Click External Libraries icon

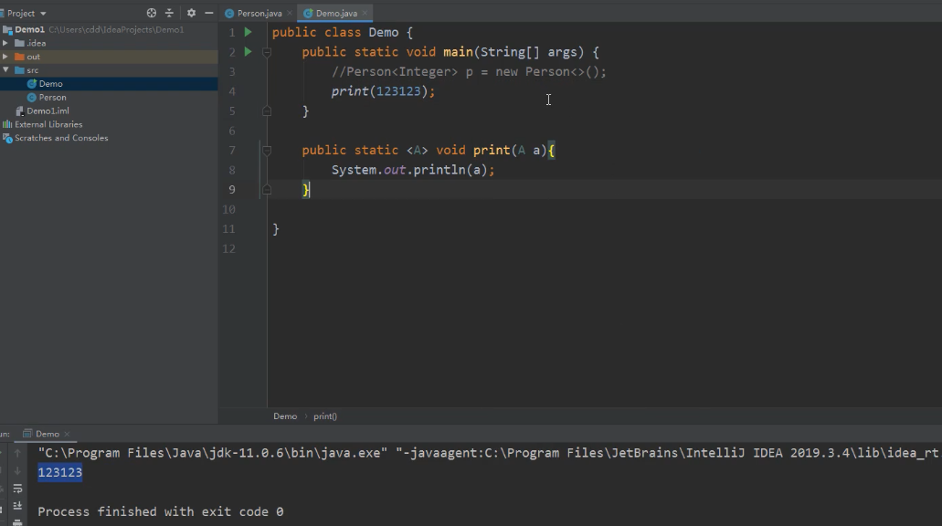coord(7,124)
